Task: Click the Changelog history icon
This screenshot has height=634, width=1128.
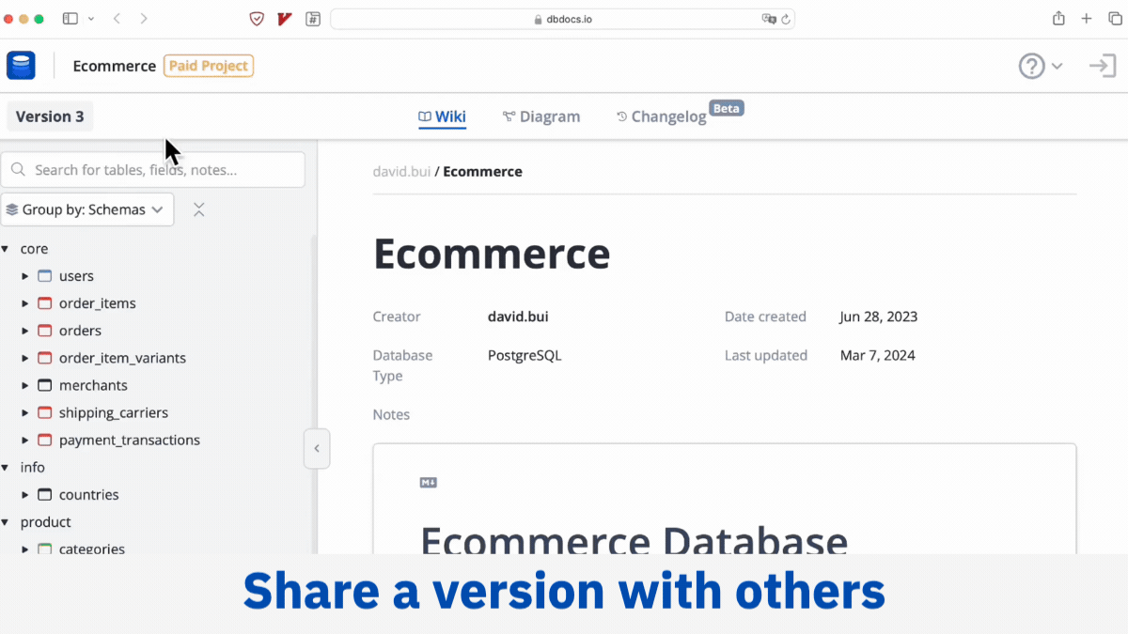Action: click(x=621, y=116)
